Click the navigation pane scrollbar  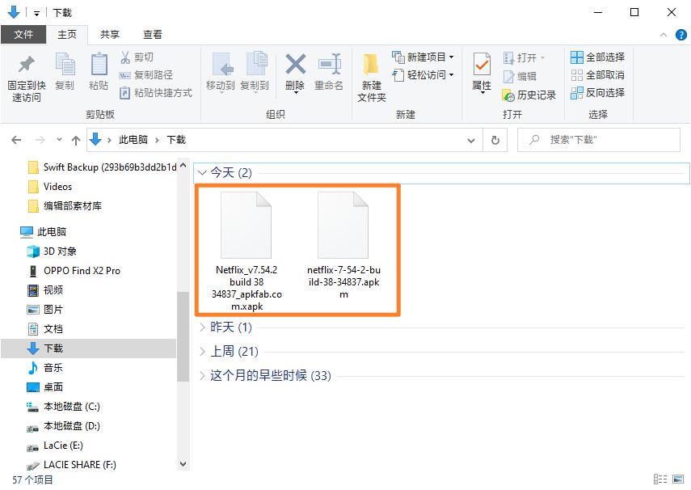coord(183,336)
